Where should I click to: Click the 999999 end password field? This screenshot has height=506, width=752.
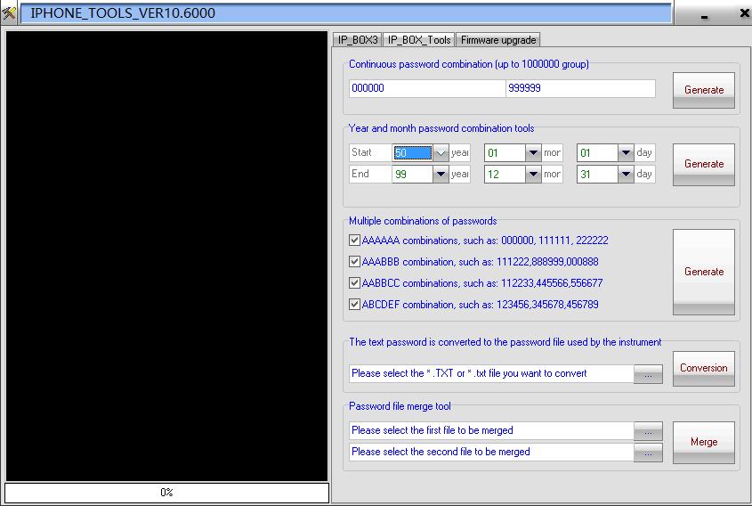point(580,88)
